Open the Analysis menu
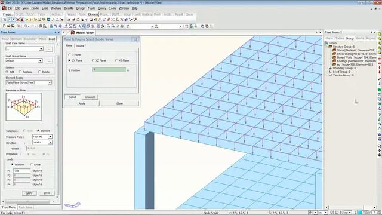Viewport: 382px width, 215px height. pyautogui.click(x=56, y=8)
